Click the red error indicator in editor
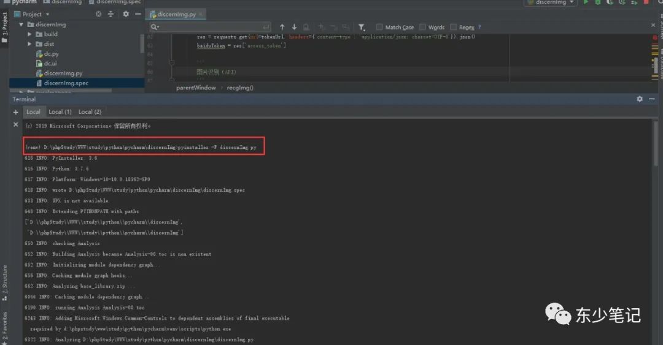663x345 pixels. pos(655,37)
